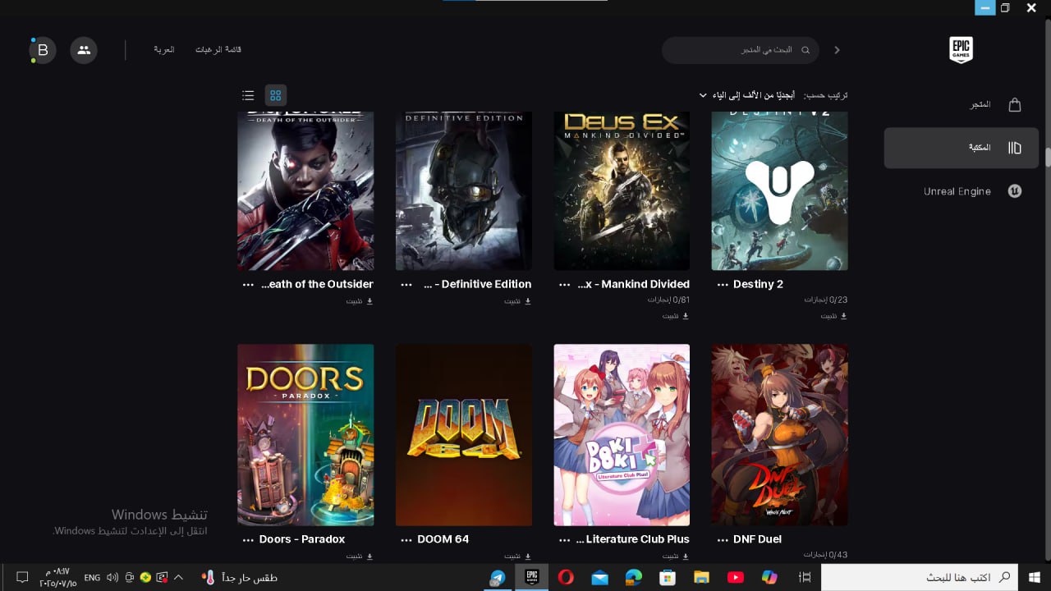Switch library to list view
The height and width of the screenshot is (591, 1051).
click(x=248, y=95)
